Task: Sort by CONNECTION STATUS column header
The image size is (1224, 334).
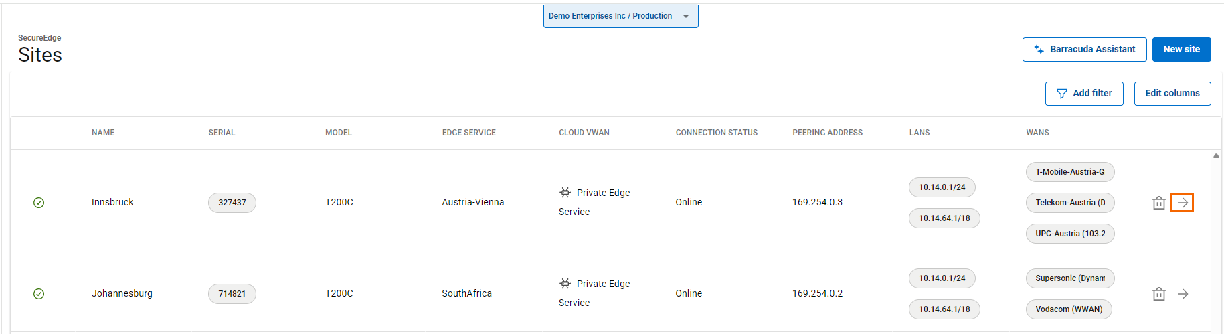Action: click(x=716, y=133)
